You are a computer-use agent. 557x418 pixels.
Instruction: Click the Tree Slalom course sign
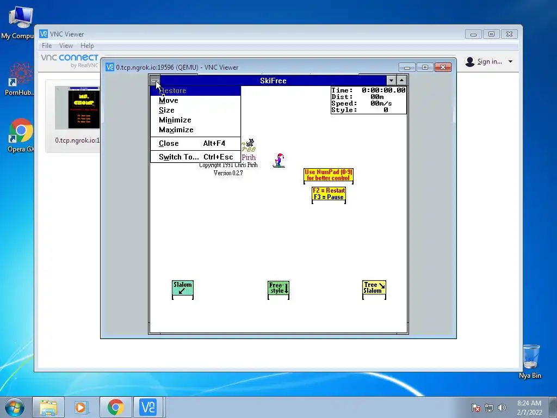click(374, 290)
